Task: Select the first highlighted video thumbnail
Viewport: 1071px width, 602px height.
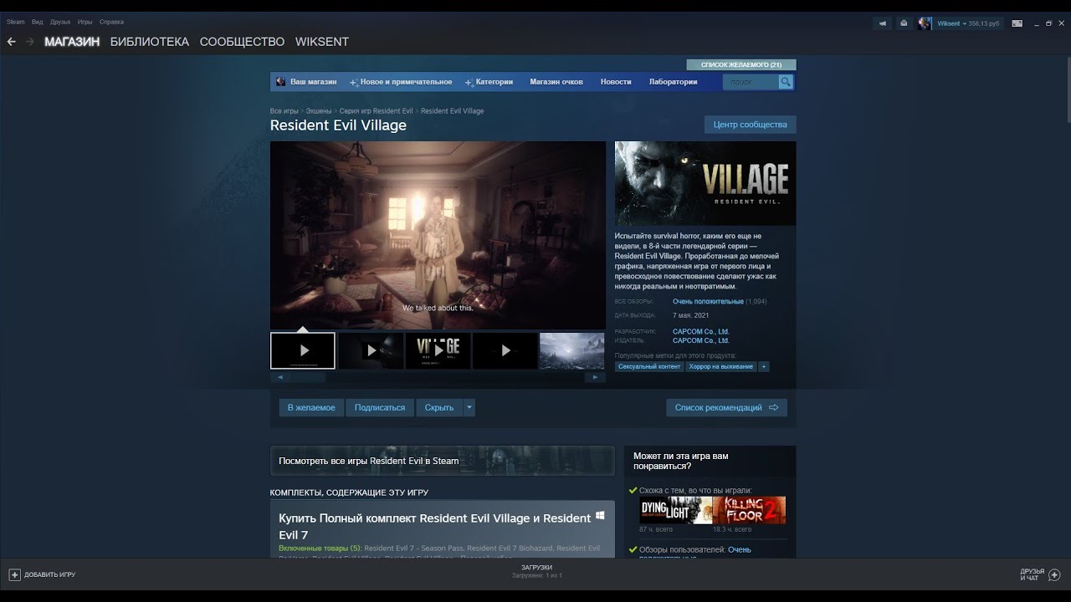Action: 303,351
